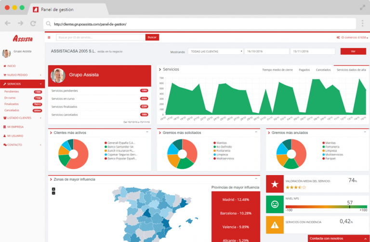Click the green smiley NPS icon
Image resolution: width=370 pixels, height=242 pixels.
[x=275, y=204]
